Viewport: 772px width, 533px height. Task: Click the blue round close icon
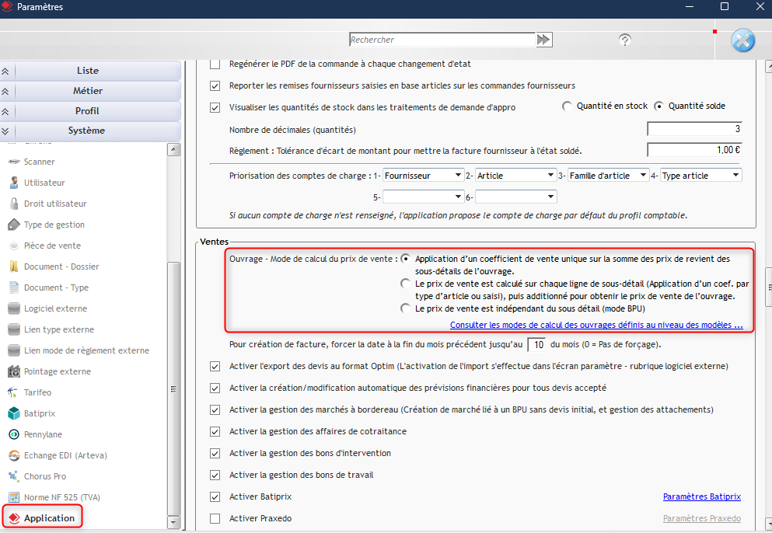point(743,41)
